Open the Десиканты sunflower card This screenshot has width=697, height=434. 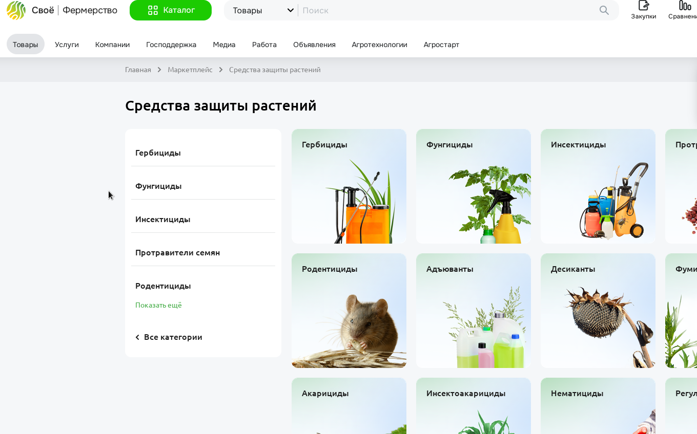coord(598,311)
